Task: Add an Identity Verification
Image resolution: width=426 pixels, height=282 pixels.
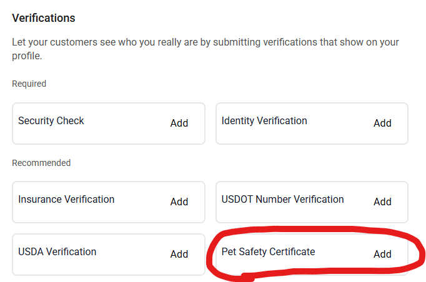Action: (382, 124)
